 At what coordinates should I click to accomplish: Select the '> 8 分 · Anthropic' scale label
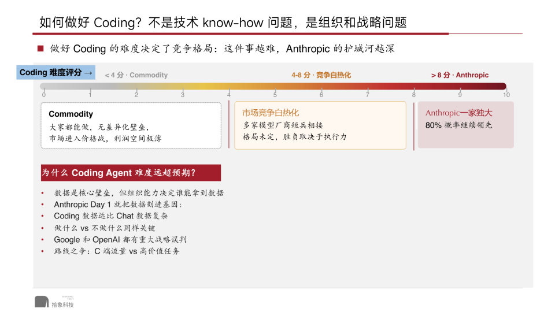click(x=460, y=75)
